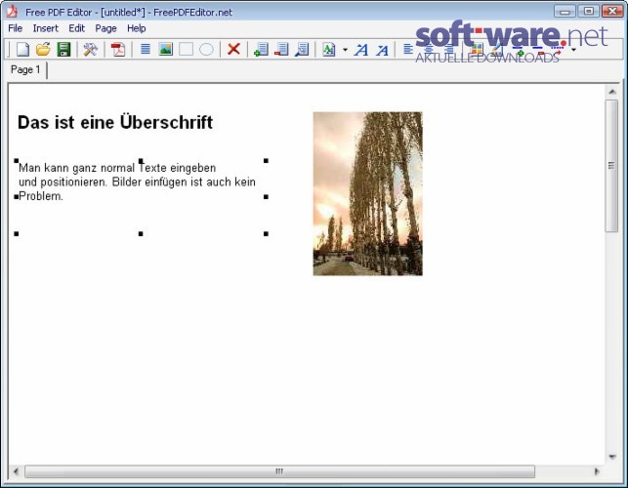Select the inserted tree avenue photo

[x=367, y=194]
